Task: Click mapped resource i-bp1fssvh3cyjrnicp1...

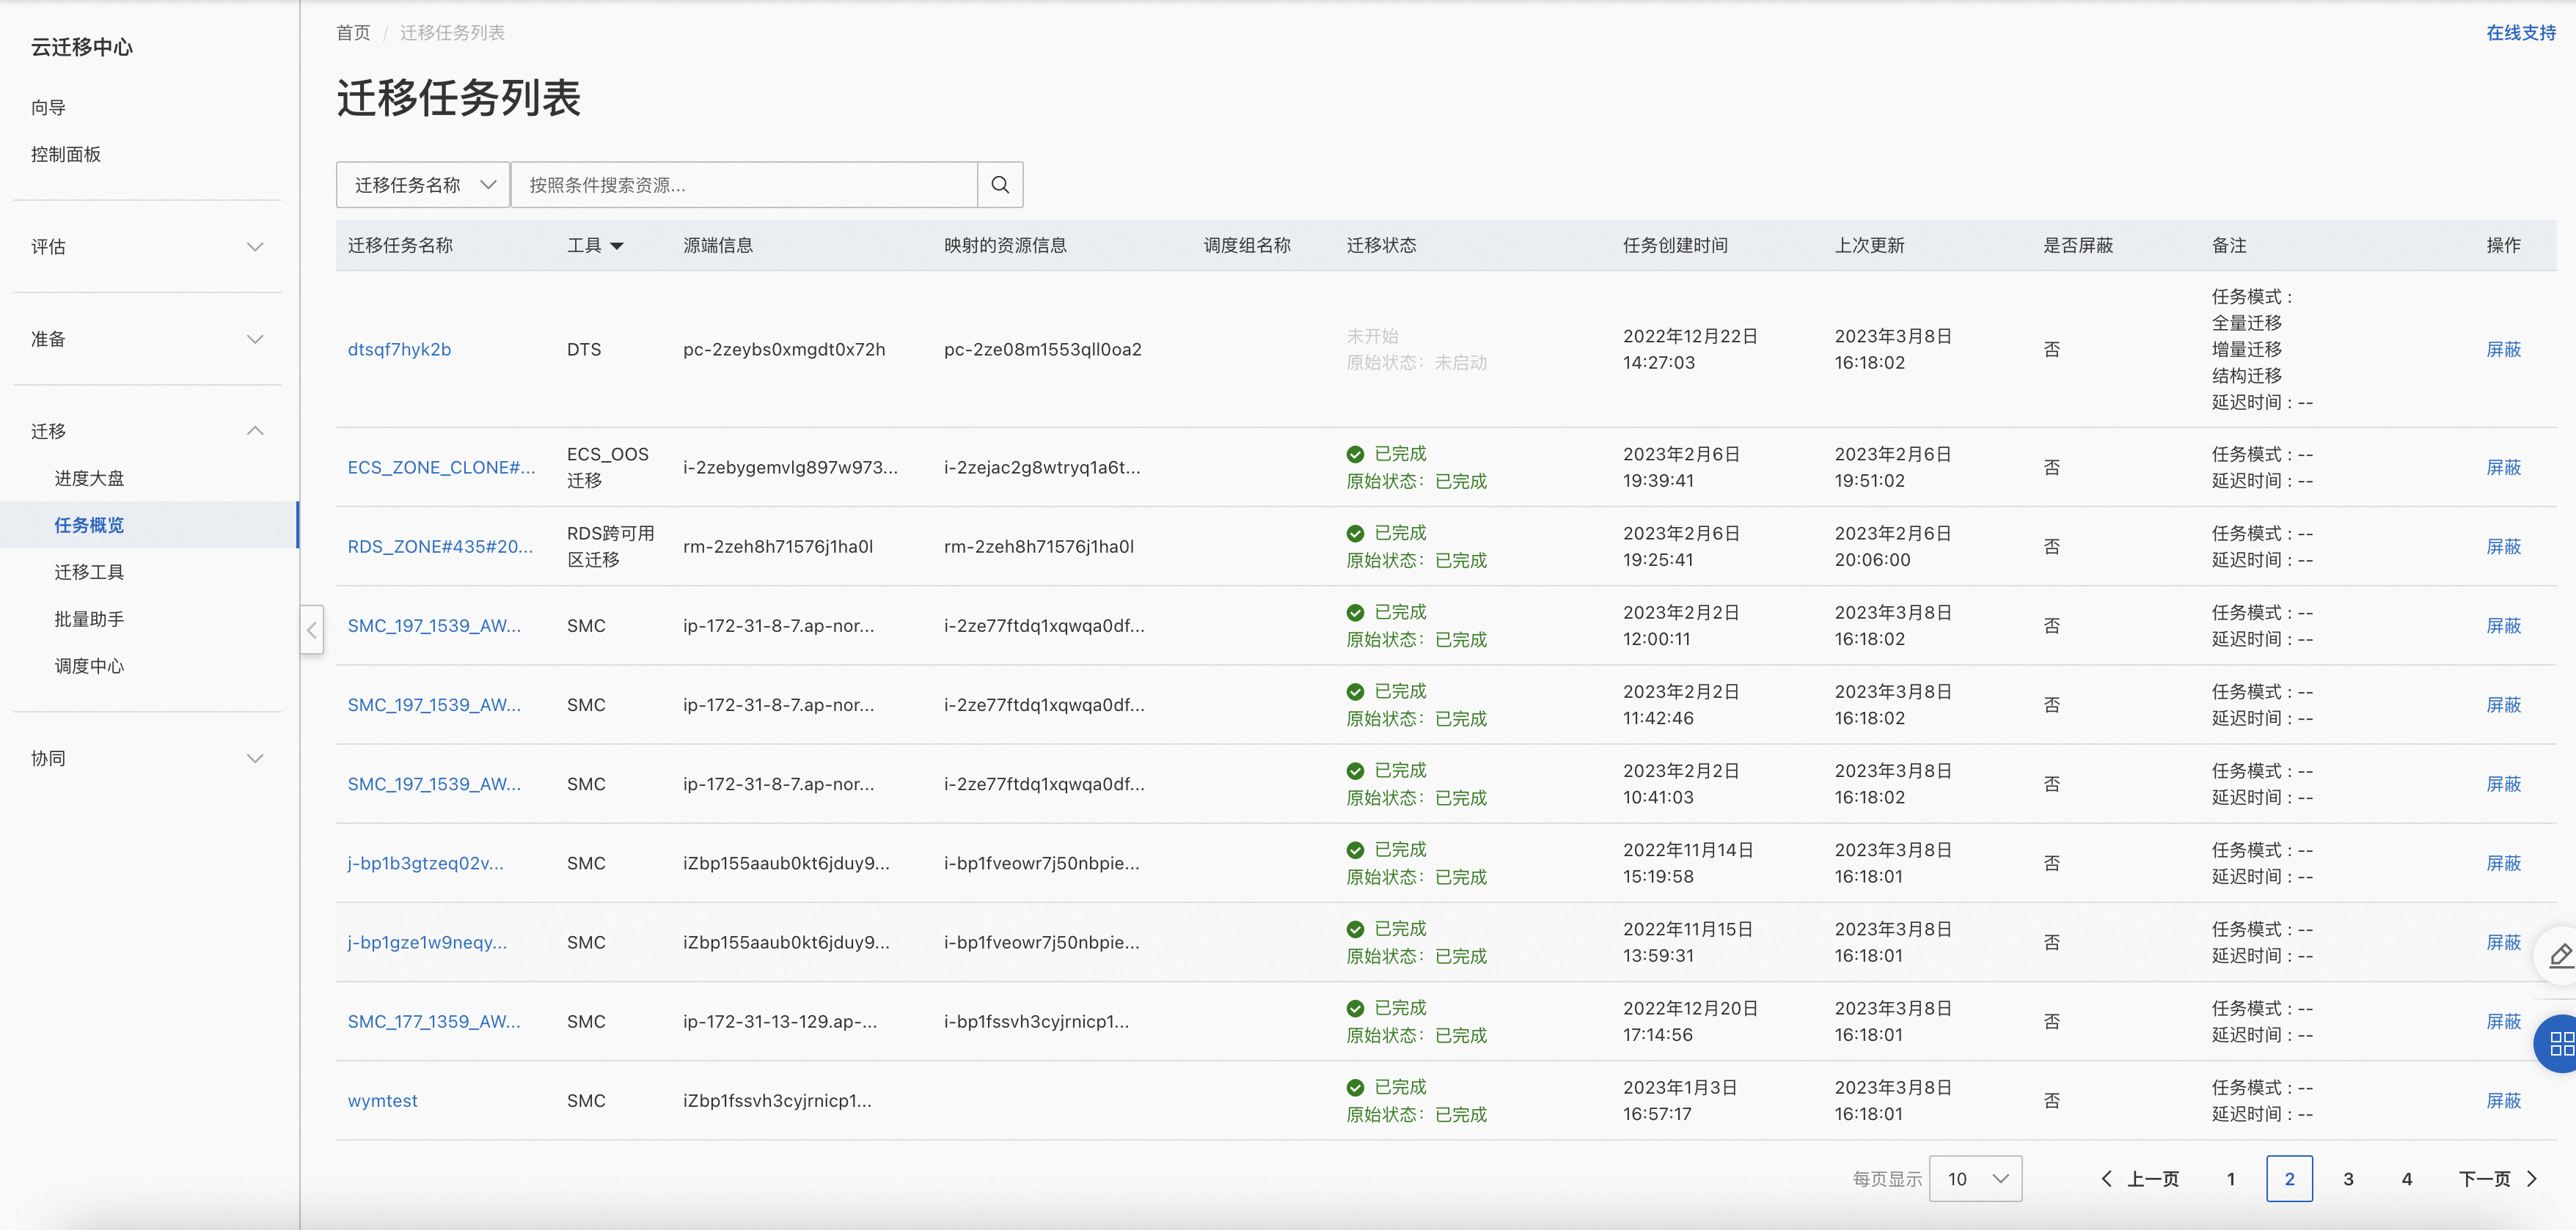Action: pyautogui.click(x=1036, y=1021)
